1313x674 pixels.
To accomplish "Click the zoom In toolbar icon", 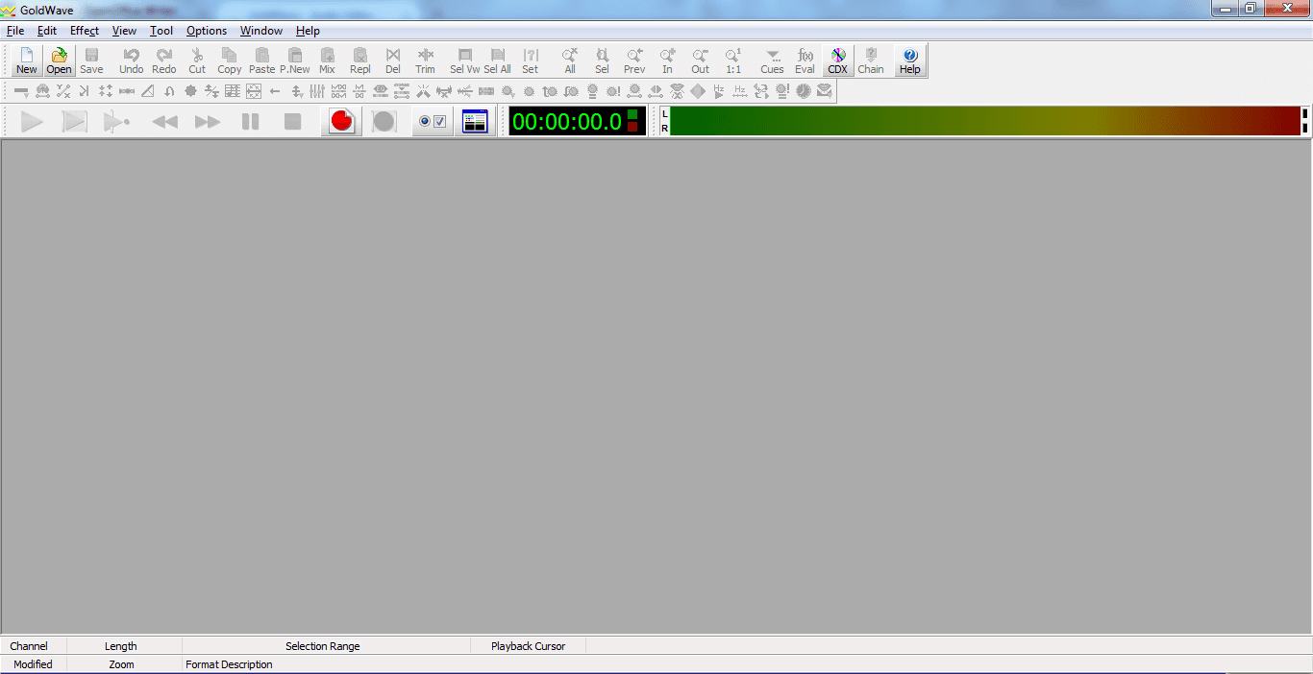I will coord(668,60).
